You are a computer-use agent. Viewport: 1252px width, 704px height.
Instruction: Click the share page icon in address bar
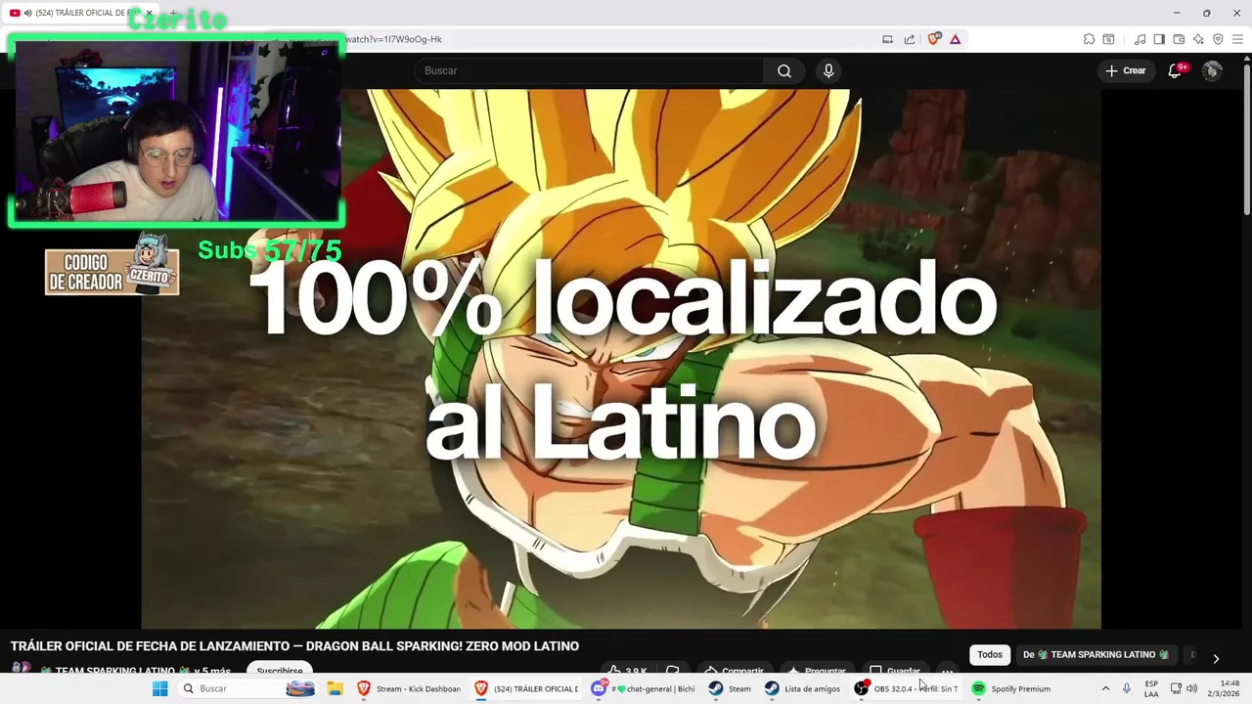point(910,39)
